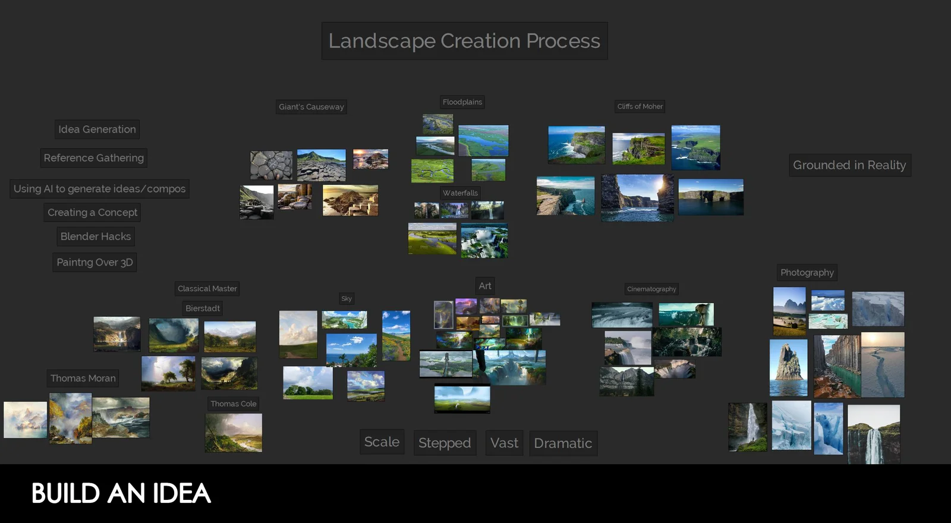Select the tall cloud sky photo
Image resolution: width=951 pixels, height=523 pixels.
coord(298,335)
